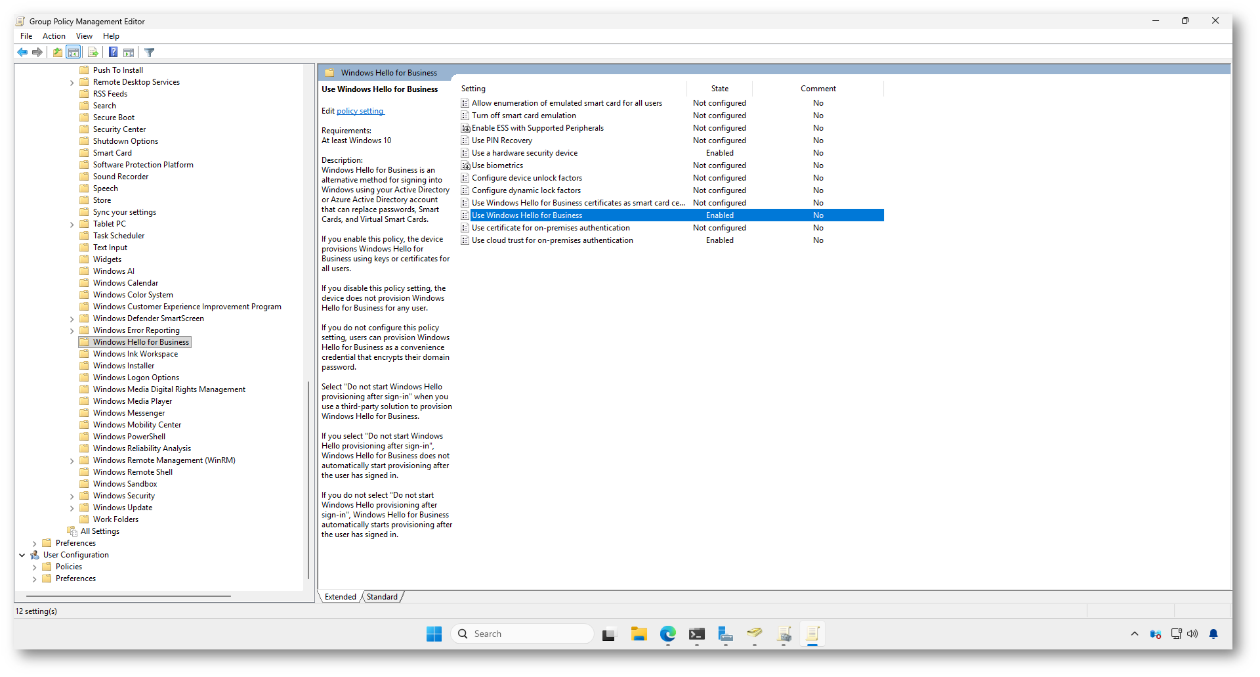Click the tree pane horizontal scrollbar

[128, 596]
